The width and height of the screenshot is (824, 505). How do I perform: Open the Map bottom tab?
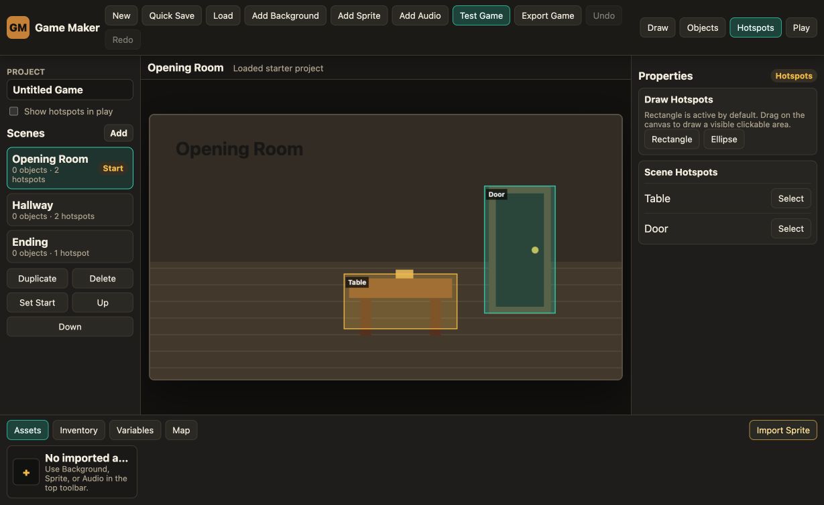[x=181, y=430]
